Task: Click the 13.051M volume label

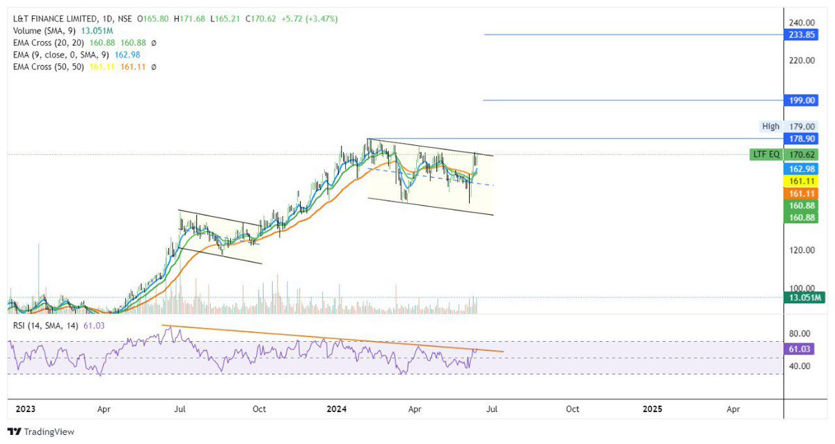Action: (804, 297)
